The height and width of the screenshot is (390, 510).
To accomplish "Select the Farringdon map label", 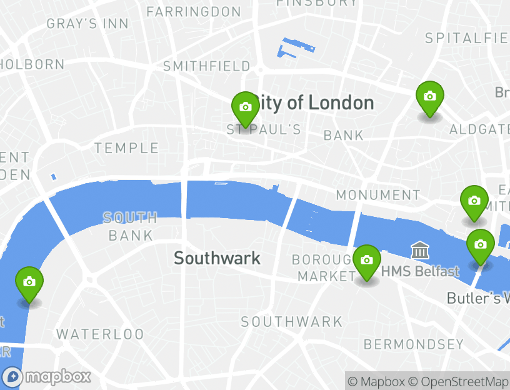I will (x=194, y=12).
